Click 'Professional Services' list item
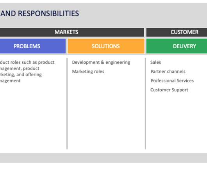Image resolution: width=207 pixels, height=172 pixels. 172,81
